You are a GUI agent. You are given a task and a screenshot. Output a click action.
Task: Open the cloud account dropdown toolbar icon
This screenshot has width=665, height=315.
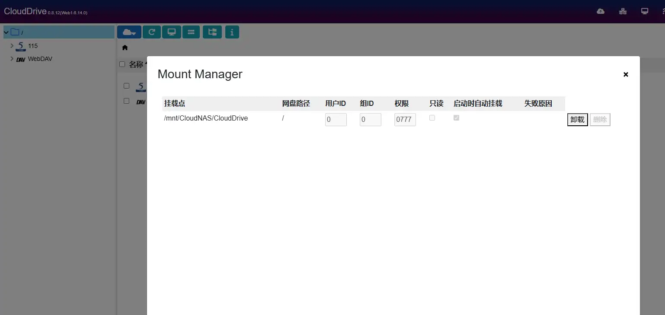coord(129,32)
